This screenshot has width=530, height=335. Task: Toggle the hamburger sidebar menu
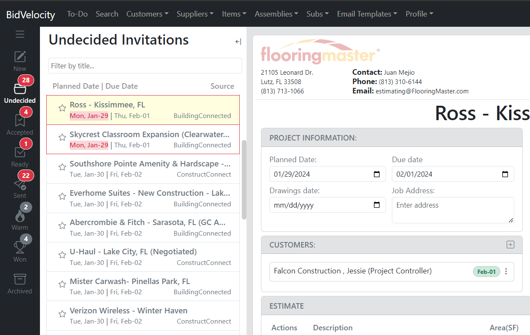[20, 34]
